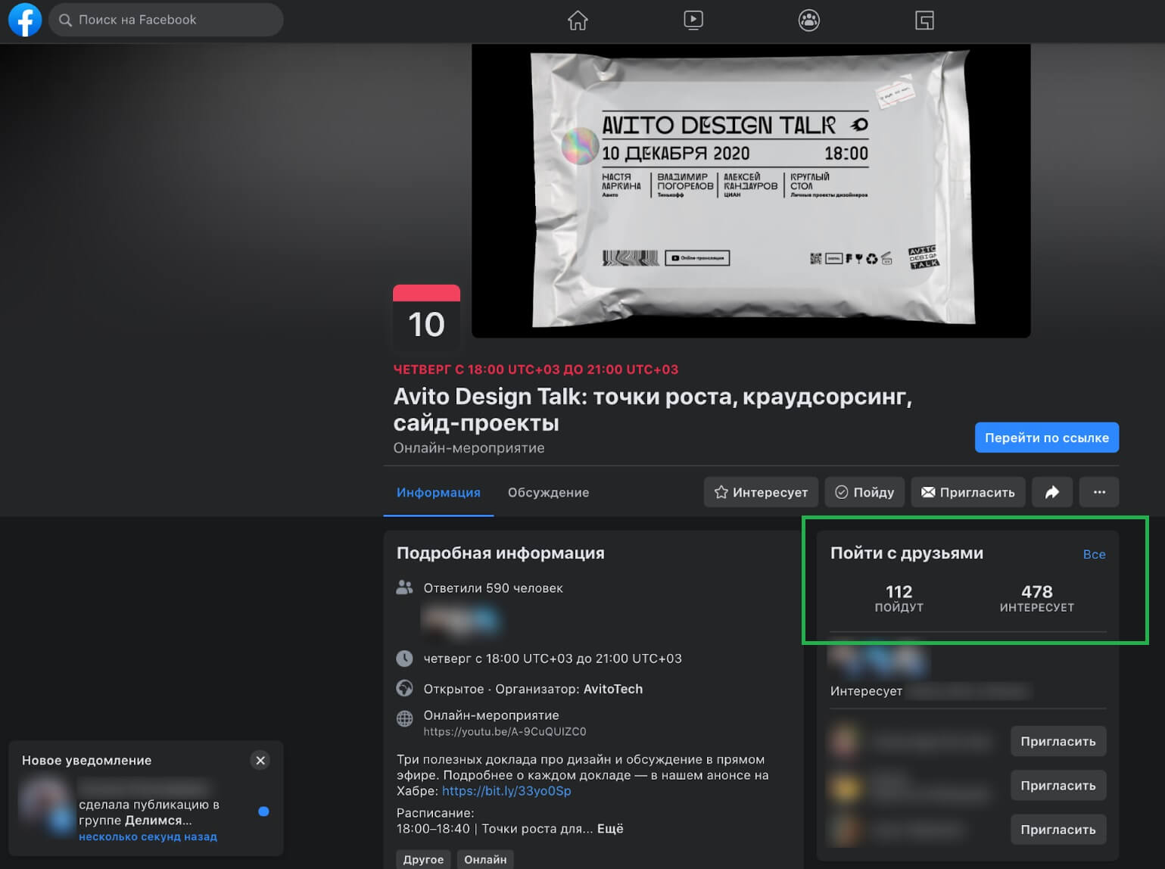Toggle the Интересует star button
The image size is (1165, 869).
click(761, 492)
